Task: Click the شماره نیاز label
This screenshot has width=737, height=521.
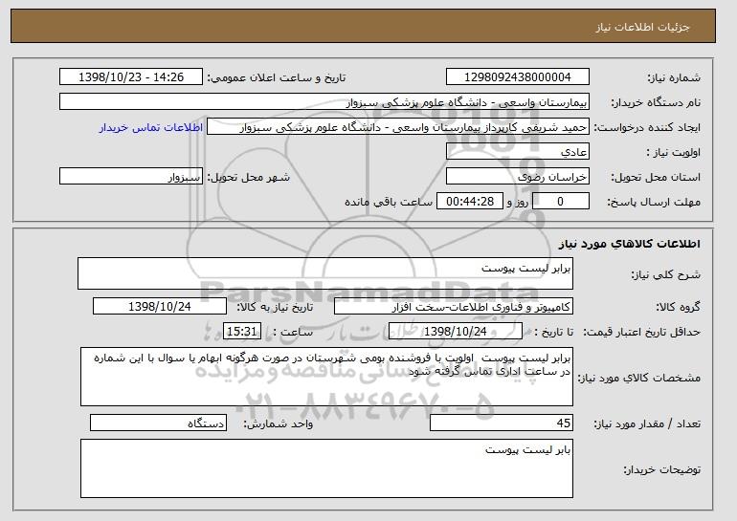Action: [x=674, y=77]
